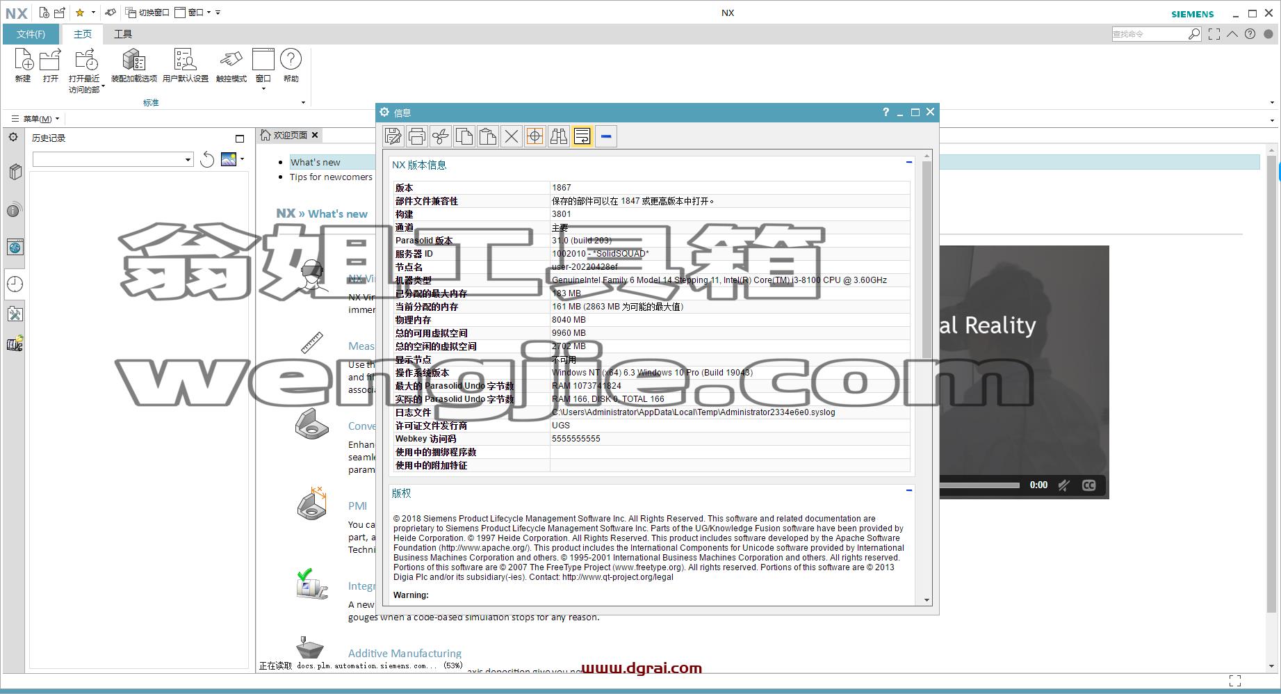Click the touch mode hand icon in title bar
The image size is (1281, 694).
[111, 13]
